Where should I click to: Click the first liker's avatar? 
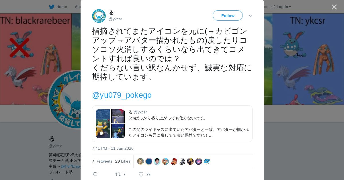(x=140, y=161)
